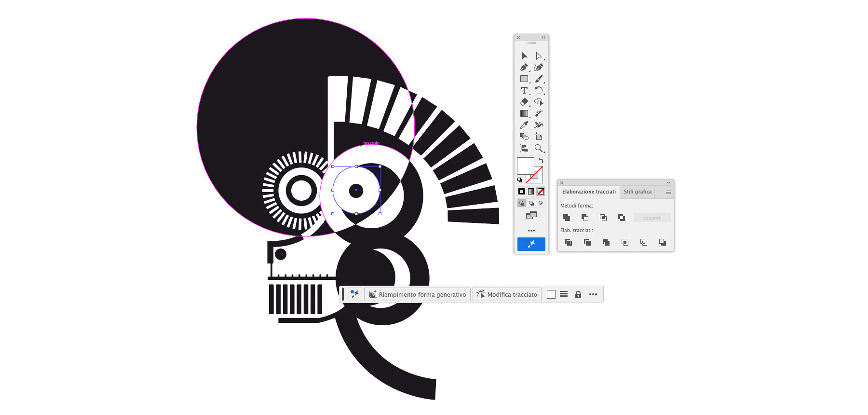
Task: Select the white arrow Direct Selection tool
Action: pos(539,56)
